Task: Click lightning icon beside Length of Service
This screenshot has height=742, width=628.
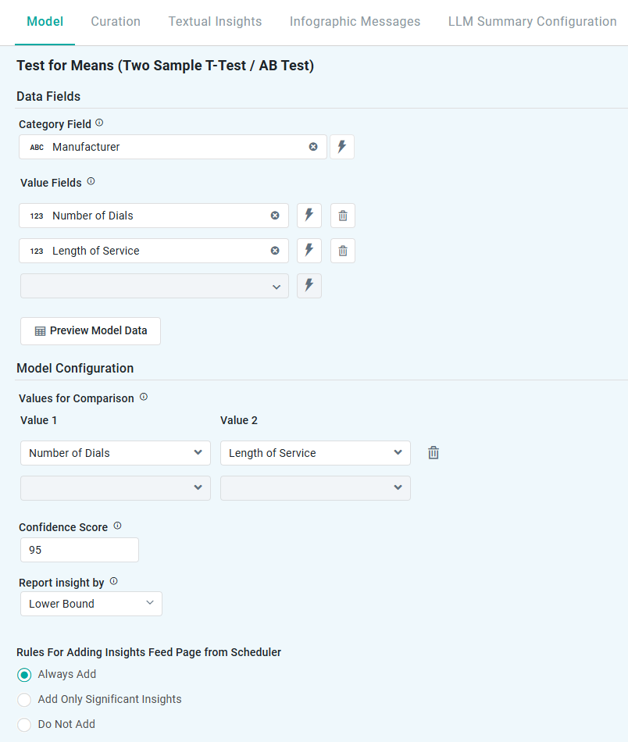Action: (x=309, y=251)
